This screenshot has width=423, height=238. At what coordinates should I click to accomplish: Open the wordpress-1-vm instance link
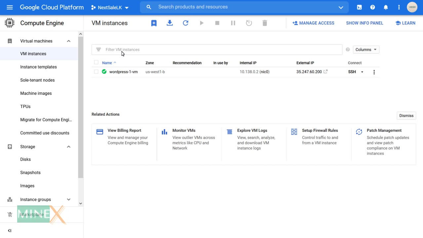[x=124, y=72]
